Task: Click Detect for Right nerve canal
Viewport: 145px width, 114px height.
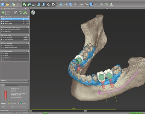Action: click(x=26, y=40)
